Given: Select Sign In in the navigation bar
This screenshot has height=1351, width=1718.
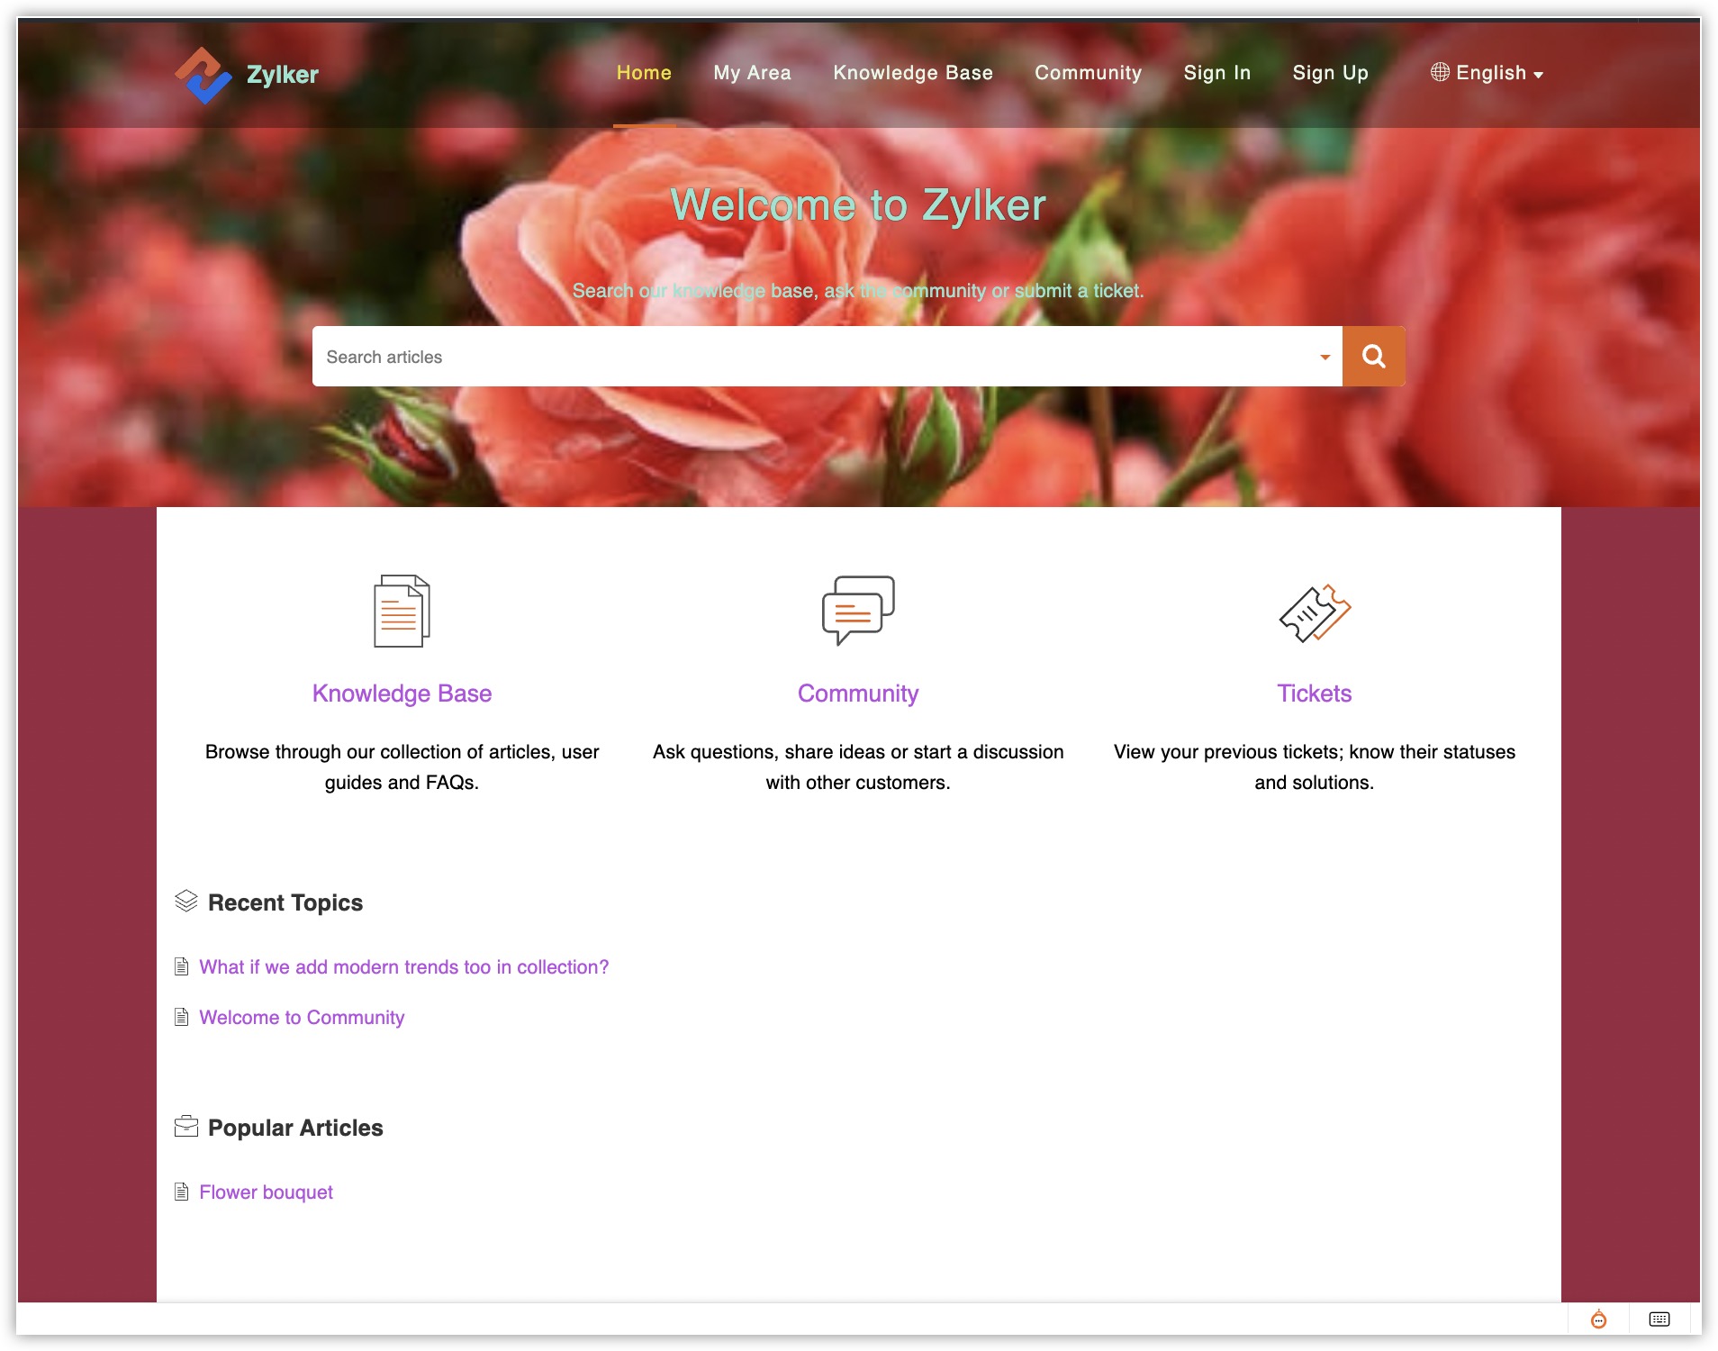Looking at the screenshot, I should 1217,73.
